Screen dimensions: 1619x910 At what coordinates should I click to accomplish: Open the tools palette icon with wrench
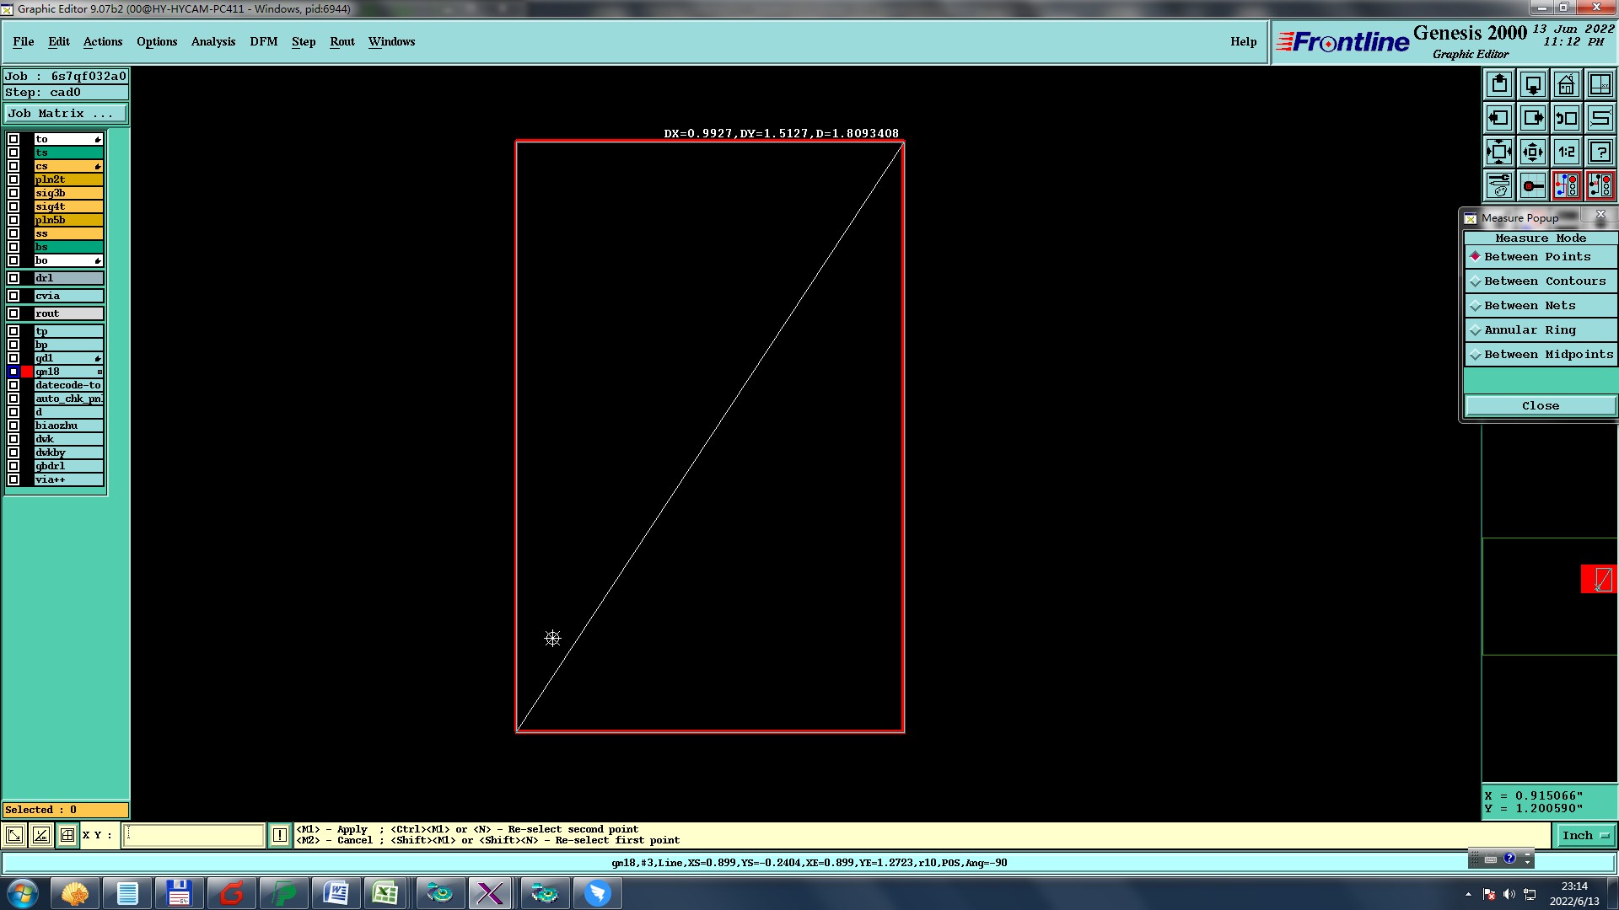[1498, 185]
